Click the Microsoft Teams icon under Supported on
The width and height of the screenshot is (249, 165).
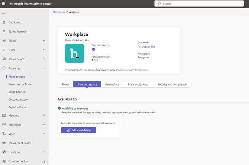pos(94,49)
